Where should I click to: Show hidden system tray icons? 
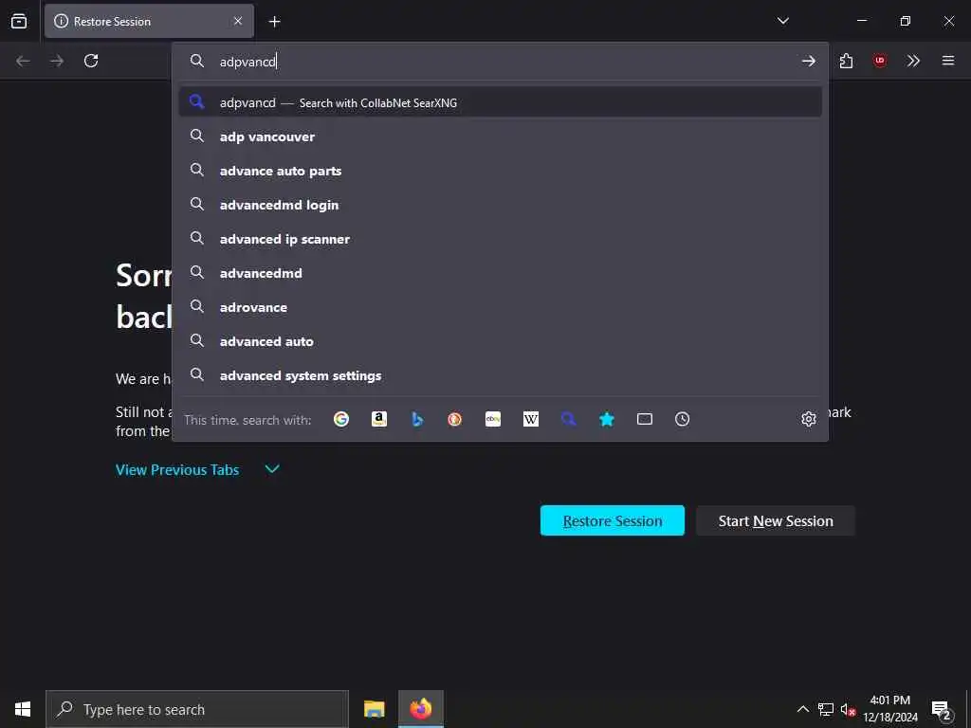point(802,709)
